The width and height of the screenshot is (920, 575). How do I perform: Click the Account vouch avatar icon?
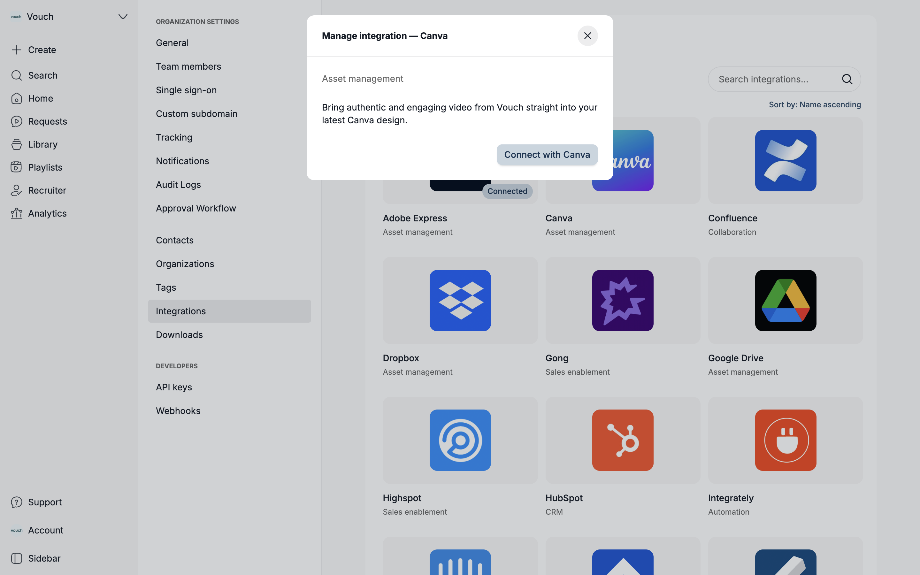coord(16,530)
